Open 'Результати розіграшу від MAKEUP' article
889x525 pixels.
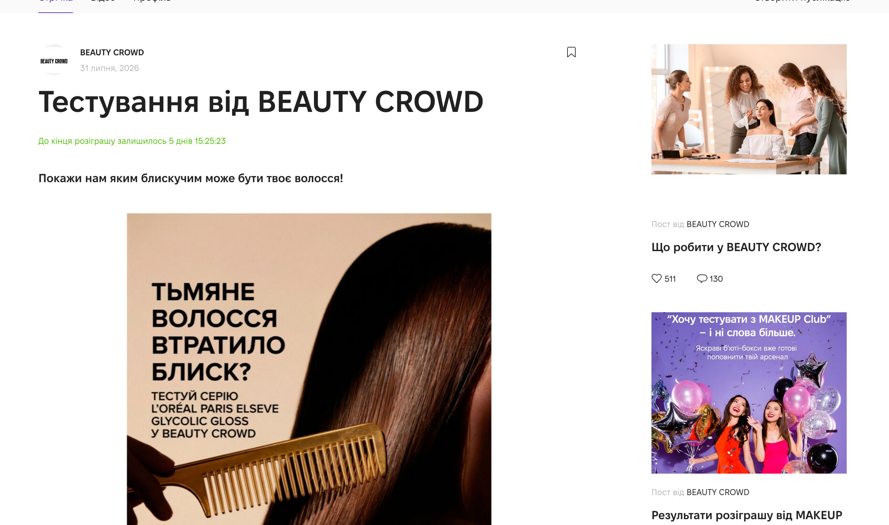coord(747,515)
